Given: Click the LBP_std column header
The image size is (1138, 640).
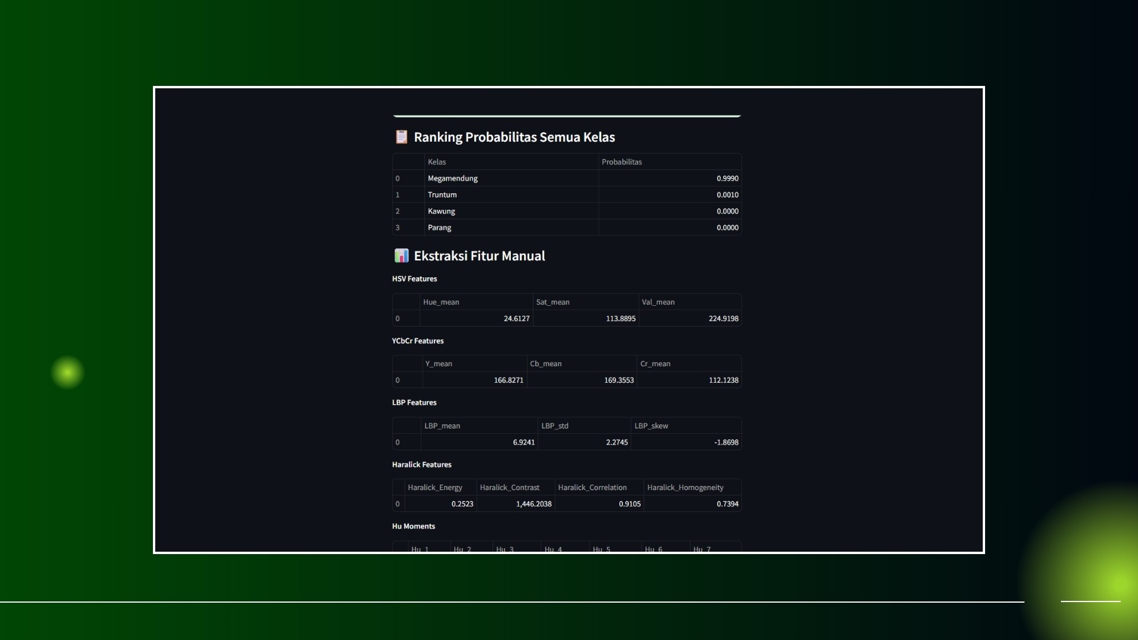Looking at the screenshot, I should 555,426.
